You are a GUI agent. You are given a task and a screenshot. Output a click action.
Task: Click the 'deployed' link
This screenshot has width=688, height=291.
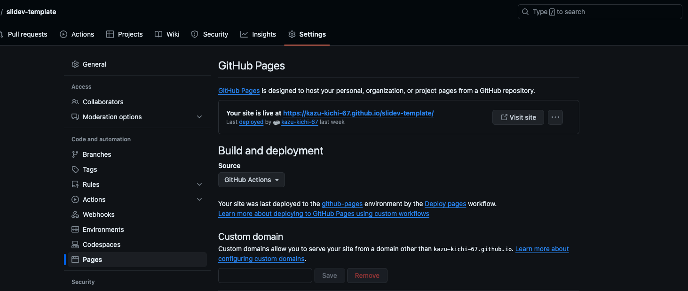pos(251,122)
